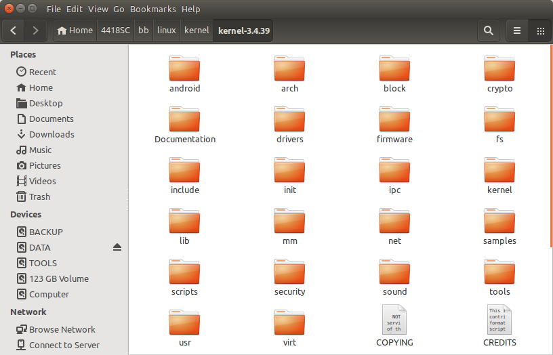The image size is (553, 355).
Task: Select the CREDITS file icon
Action: (x=499, y=320)
